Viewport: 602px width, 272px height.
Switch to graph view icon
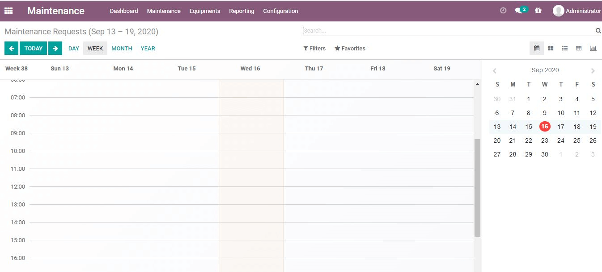pos(593,48)
